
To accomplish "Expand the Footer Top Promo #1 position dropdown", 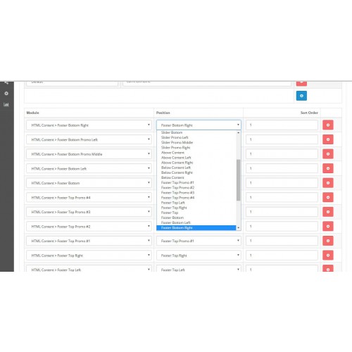I will [x=199, y=241].
